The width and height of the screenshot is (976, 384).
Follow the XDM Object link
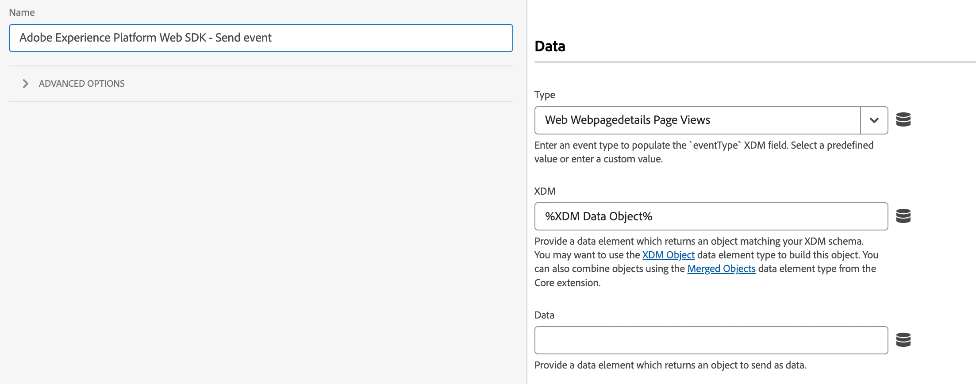(668, 255)
